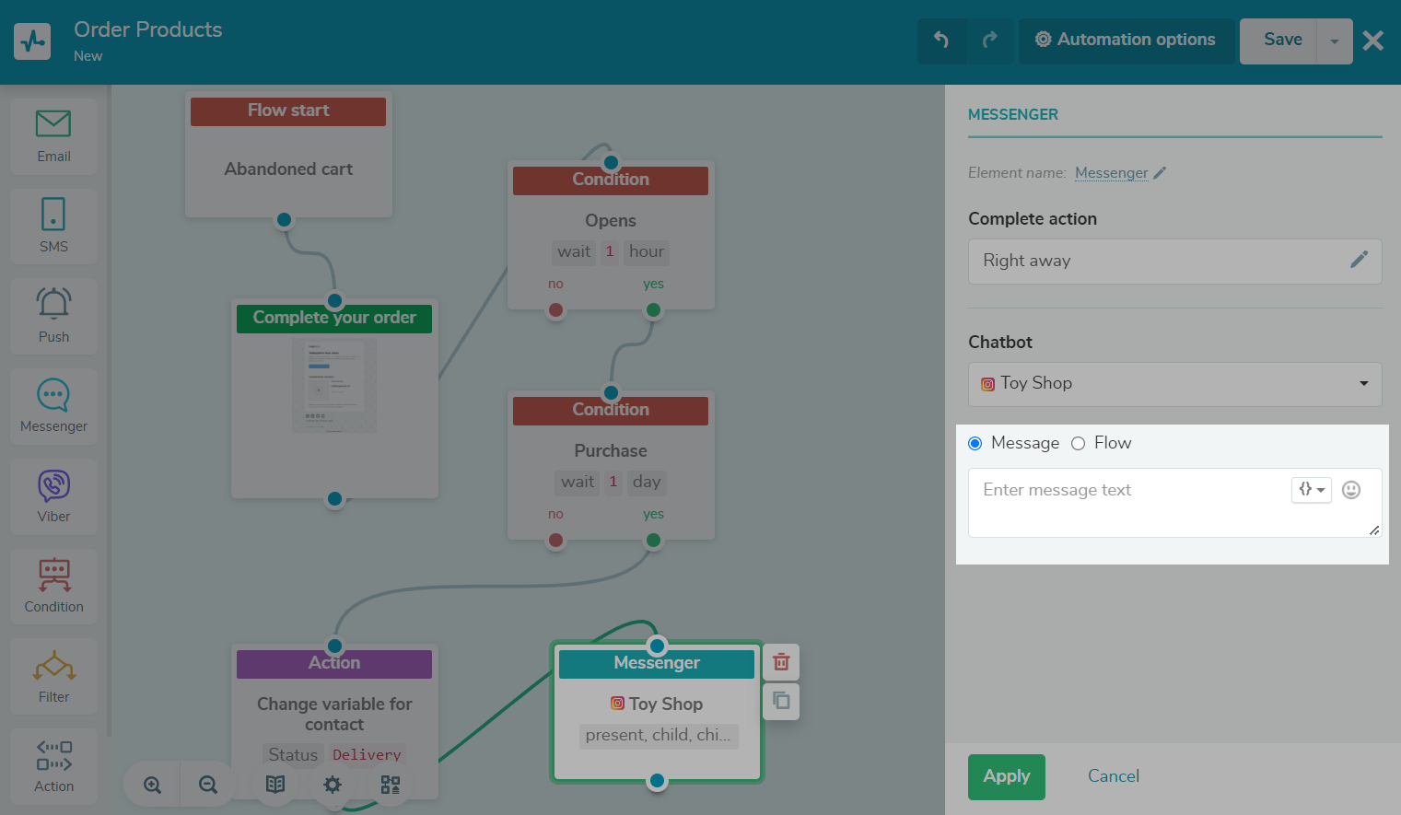Select the Viber block icon
This screenshot has width=1401, height=815.
point(53,485)
